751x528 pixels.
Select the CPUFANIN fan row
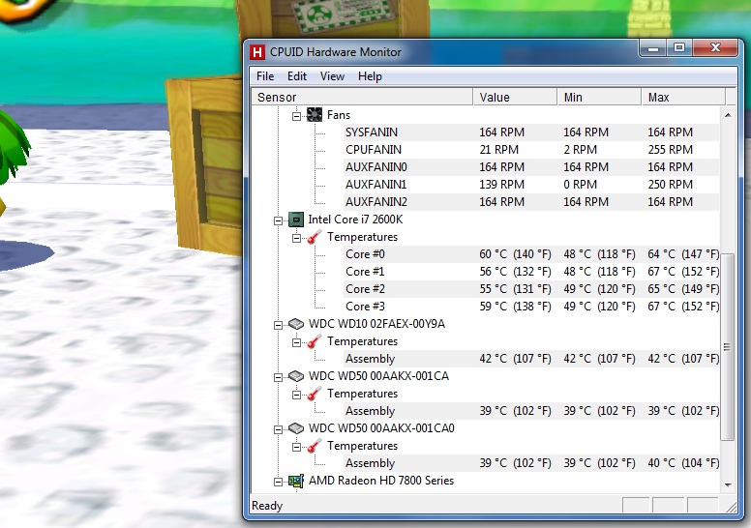click(531, 149)
